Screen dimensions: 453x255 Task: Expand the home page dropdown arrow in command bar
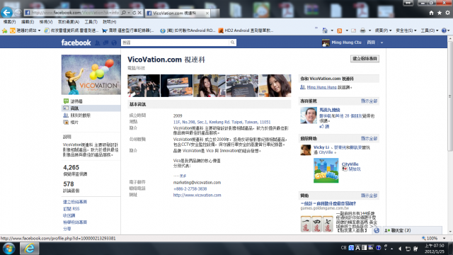[x=332, y=30]
